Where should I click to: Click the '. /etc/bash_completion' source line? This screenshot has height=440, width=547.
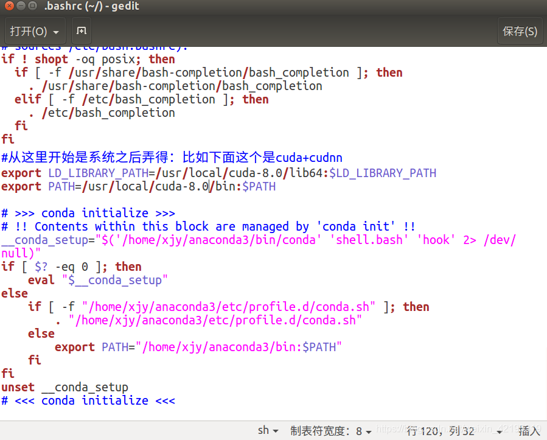[102, 113]
